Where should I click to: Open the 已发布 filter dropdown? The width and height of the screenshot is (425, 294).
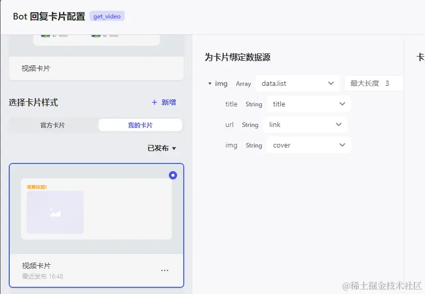point(162,148)
